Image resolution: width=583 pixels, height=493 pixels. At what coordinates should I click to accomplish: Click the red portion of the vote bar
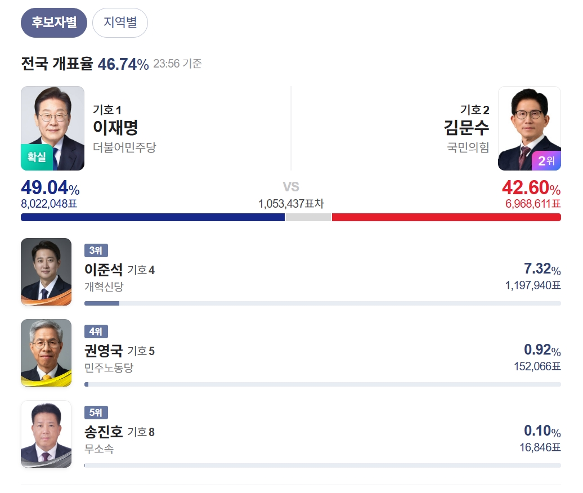tap(446, 217)
